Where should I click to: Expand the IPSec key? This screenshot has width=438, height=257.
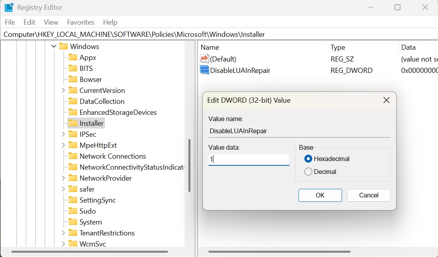[63, 134]
